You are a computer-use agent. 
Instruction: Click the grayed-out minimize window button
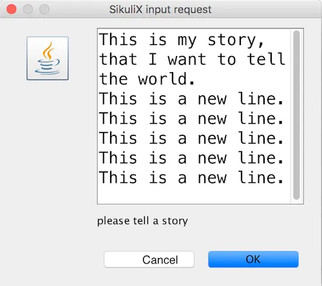click(28, 9)
